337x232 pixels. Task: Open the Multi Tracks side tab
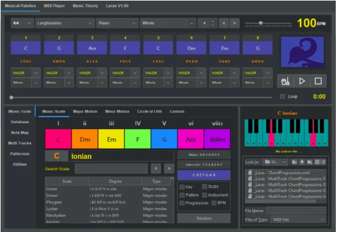tap(20, 143)
